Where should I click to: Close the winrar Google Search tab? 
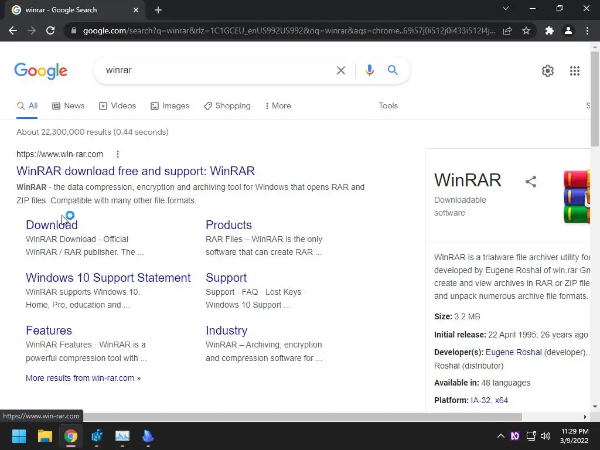(x=136, y=11)
